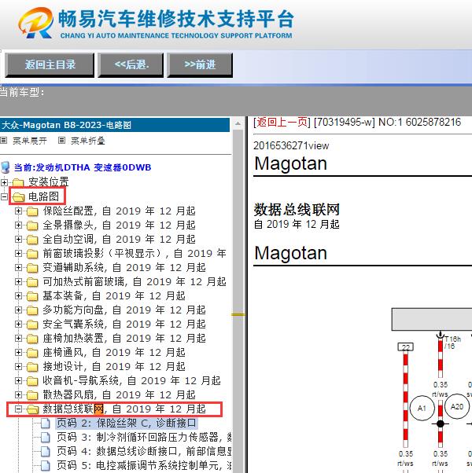Click the open folder icon of 电路图

tap(18, 197)
